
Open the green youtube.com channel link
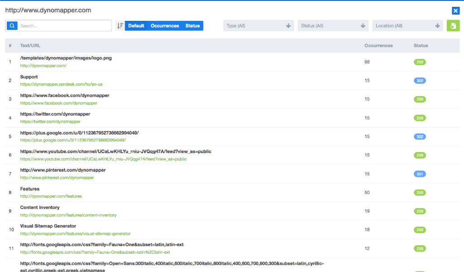point(103,159)
